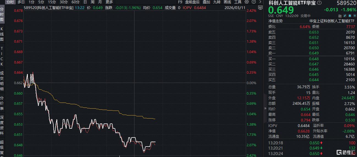Screen dimensions: 357x157
Task: Click buy-five price 0.644
Action: [314, 80]
